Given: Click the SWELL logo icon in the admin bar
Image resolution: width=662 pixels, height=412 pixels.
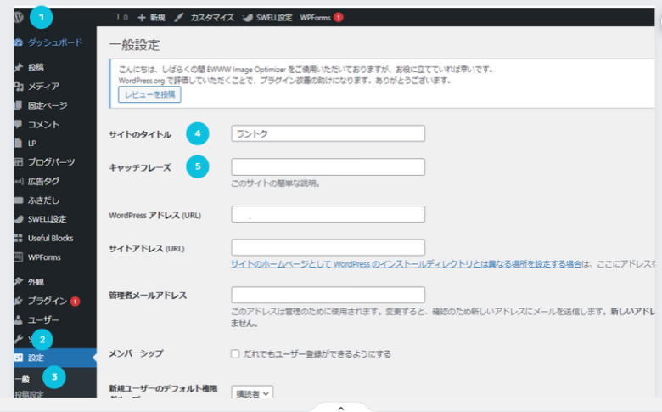Looking at the screenshot, I should point(248,17).
